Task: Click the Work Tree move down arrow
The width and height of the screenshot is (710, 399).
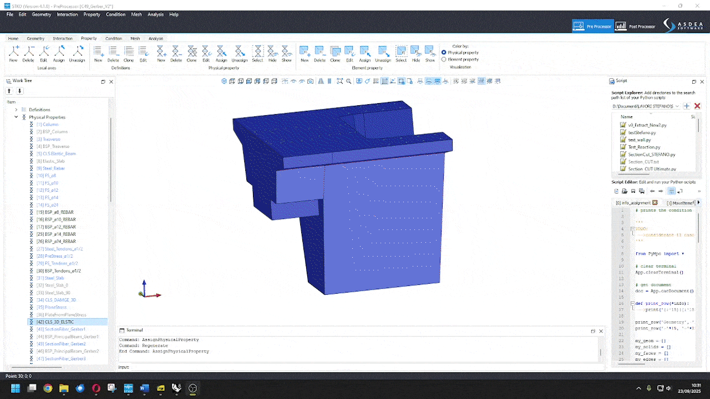Action: pos(19,91)
